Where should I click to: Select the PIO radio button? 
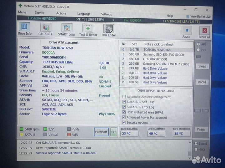coord(198,50)
